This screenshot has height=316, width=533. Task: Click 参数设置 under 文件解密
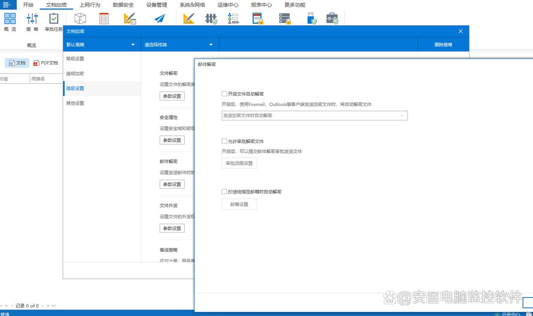[172, 96]
